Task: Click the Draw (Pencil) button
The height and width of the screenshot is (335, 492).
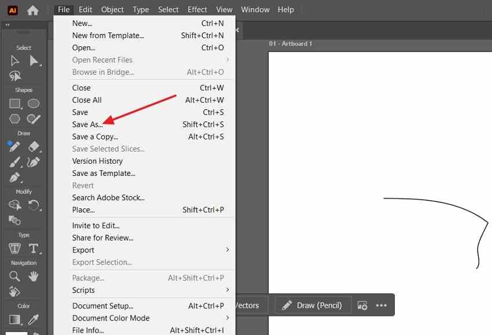Action: pos(313,305)
